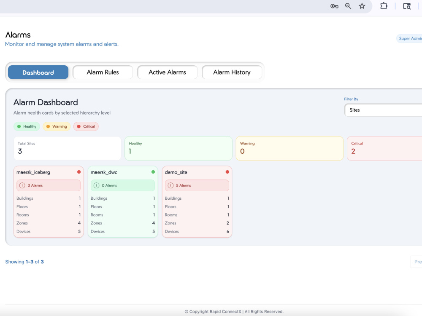The image size is (422, 316).
Task: Click the Critical count summary card
Action: (384, 148)
